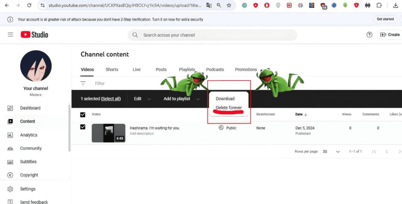Open Settings in the sidebar

point(28,189)
